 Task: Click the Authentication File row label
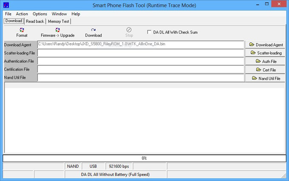(19, 61)
